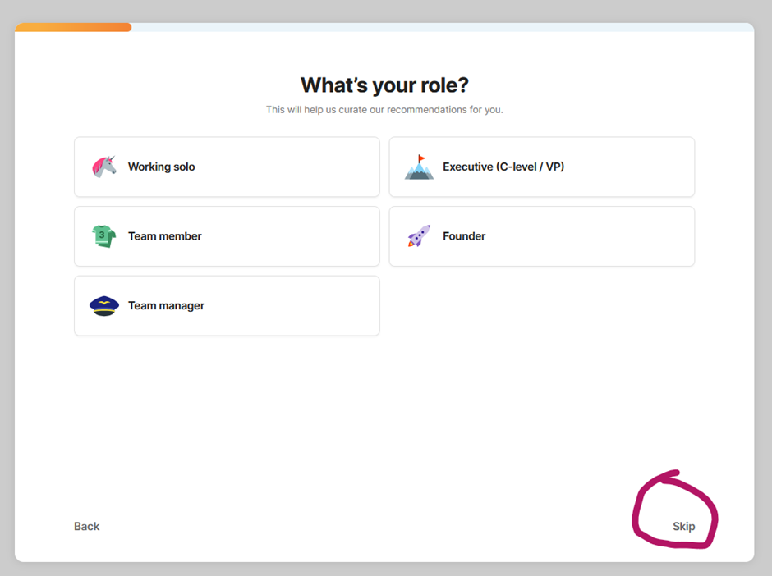Click the rocket Founder icon
The image size is (772, 576).
419,236
